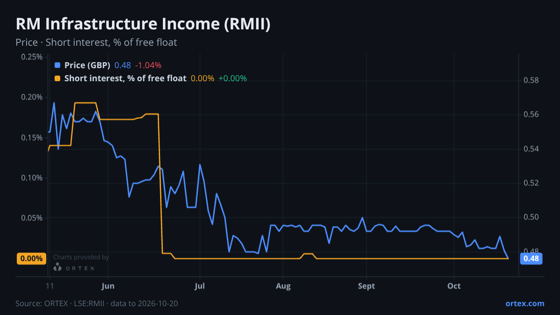This screenshot has width=560, height=315.
Task: Click the subtitle Price · Short interest, % of free float
Action: tap(96, 42)
